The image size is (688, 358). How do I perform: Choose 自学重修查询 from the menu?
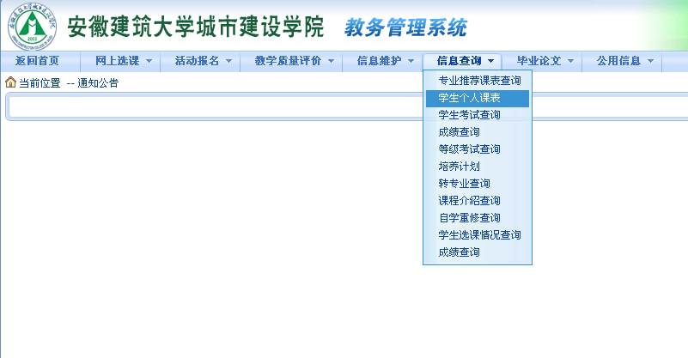click(x=469, y=218)
